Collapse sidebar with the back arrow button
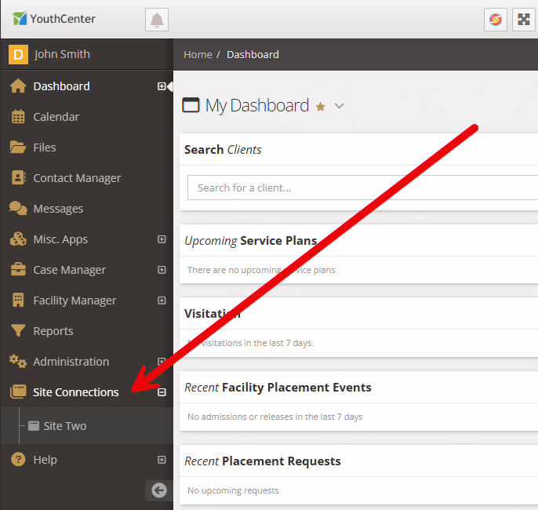This screenshot has width=538, height=510. [x=159, y=490]
